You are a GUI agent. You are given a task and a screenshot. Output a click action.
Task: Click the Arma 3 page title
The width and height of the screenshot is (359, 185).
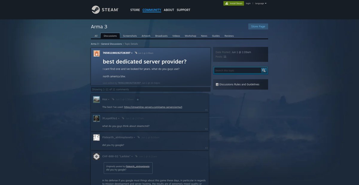[x=99, y=27]
